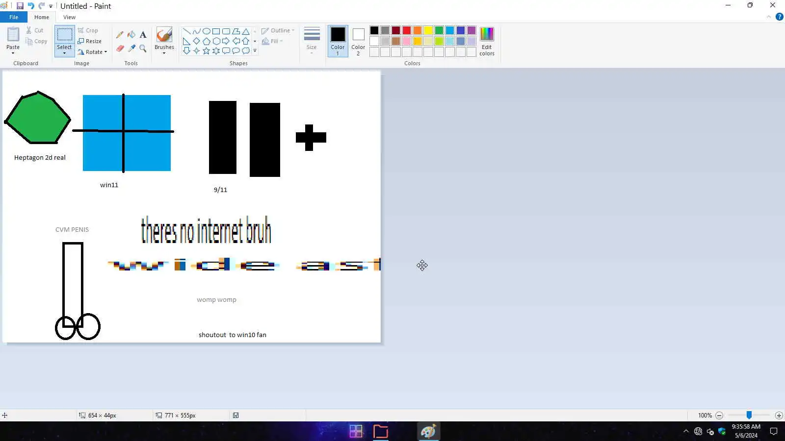Pick the Right arrow shape

(226, 41)
